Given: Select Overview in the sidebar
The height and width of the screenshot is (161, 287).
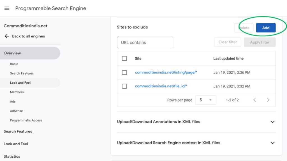Looking at the screenshot, I should [30, 53].
